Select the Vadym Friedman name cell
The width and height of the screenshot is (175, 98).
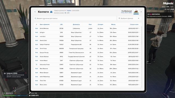pyautogui.click(x=45, y=44)
